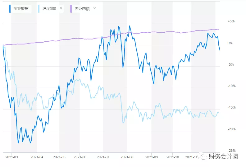
Task: Select the 2021-03 date on the x-axis
Action: (11, 157)
